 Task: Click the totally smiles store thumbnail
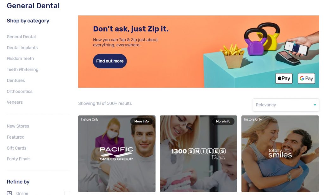(x=280, y=154)
